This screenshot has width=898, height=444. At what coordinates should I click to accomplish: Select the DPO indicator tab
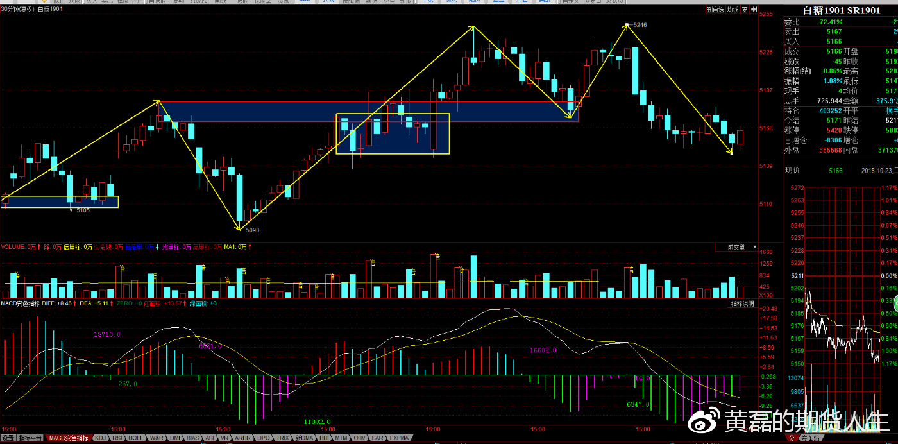click(x=262, y=438)
